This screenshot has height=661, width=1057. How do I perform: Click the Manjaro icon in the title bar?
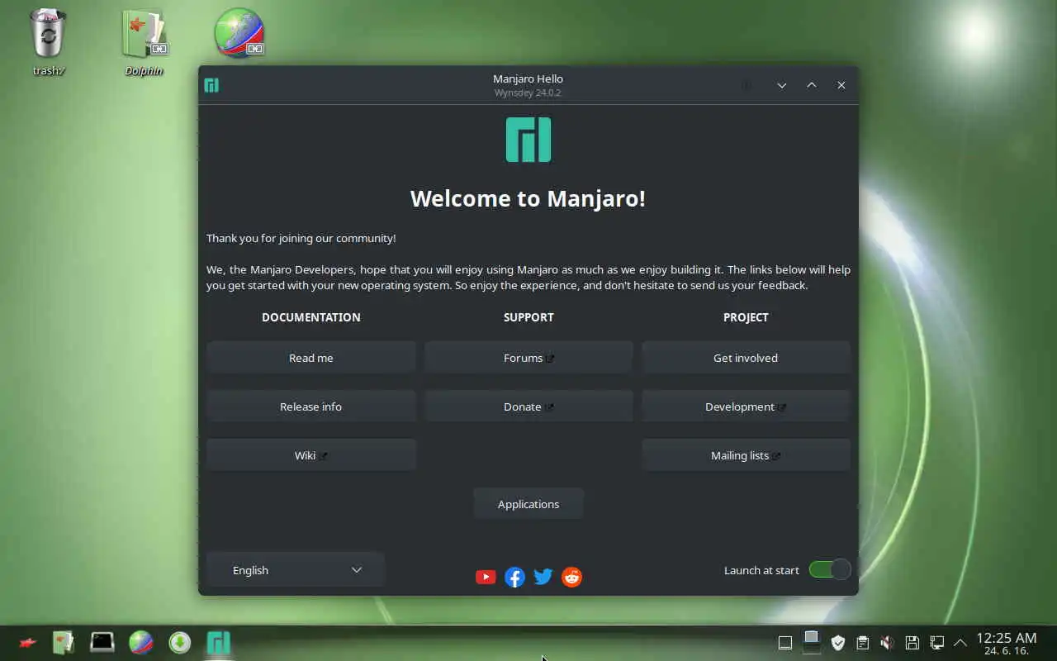click(x=211, y=85)
